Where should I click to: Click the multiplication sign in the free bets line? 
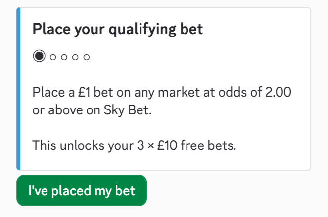pos(150,146)
